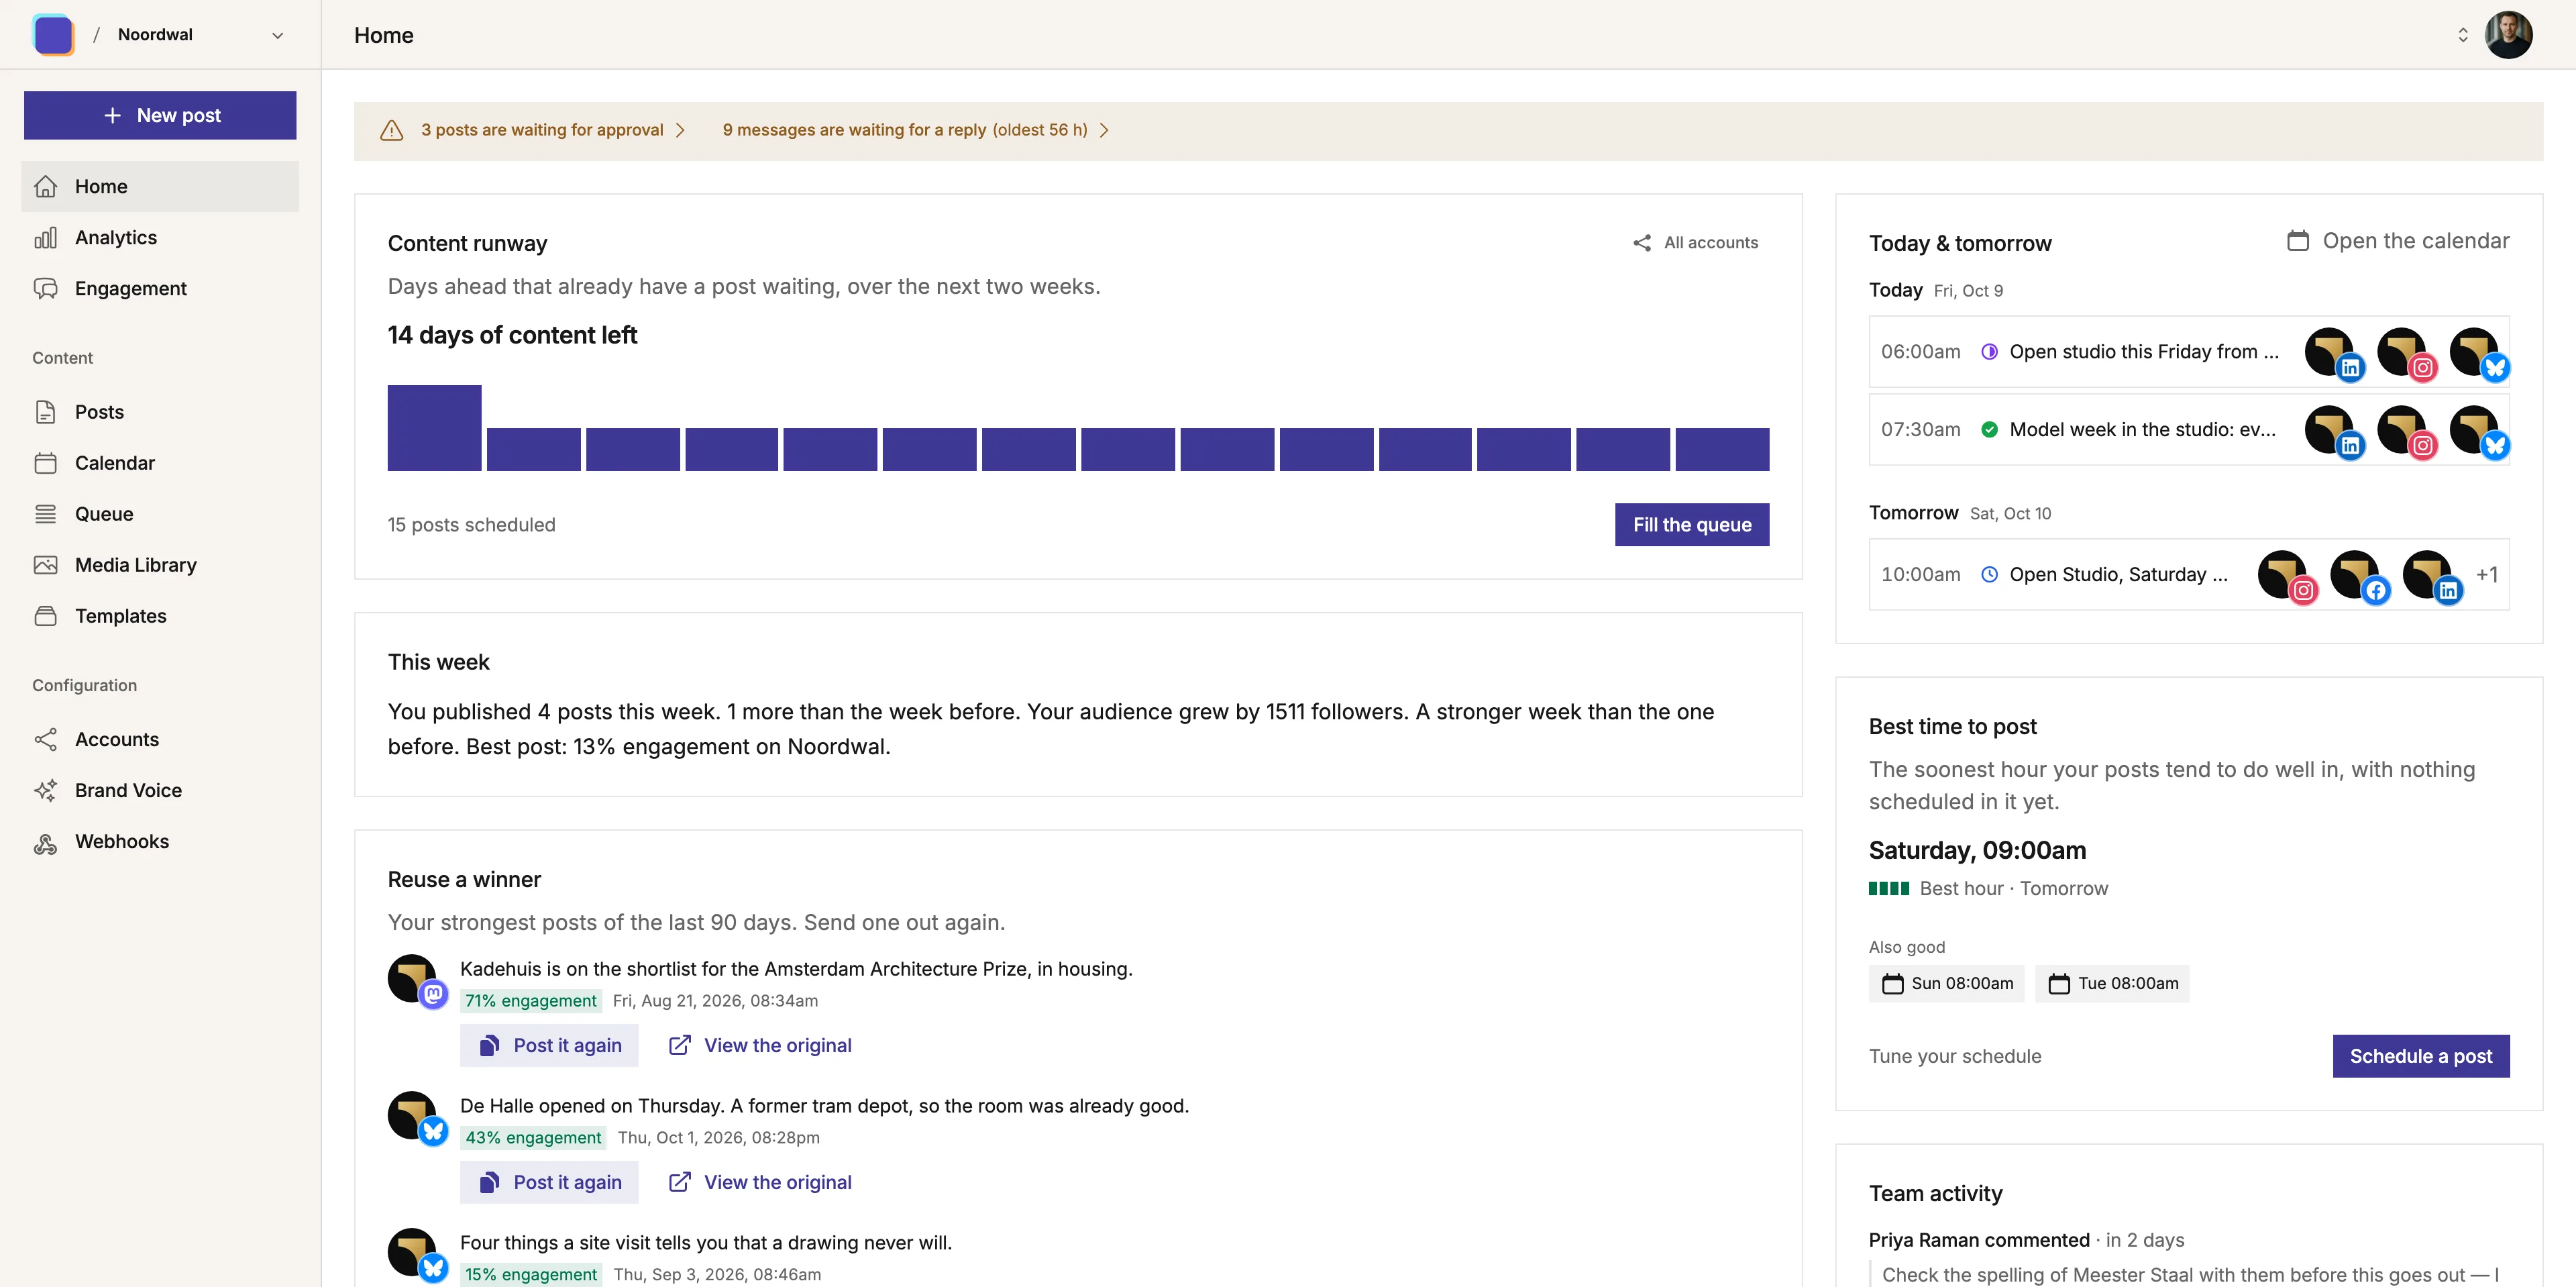Image resolution: width=2576 pixels, height=1287 pixels.
Task: Open the All accounts filter
Action: [1695, 243]
